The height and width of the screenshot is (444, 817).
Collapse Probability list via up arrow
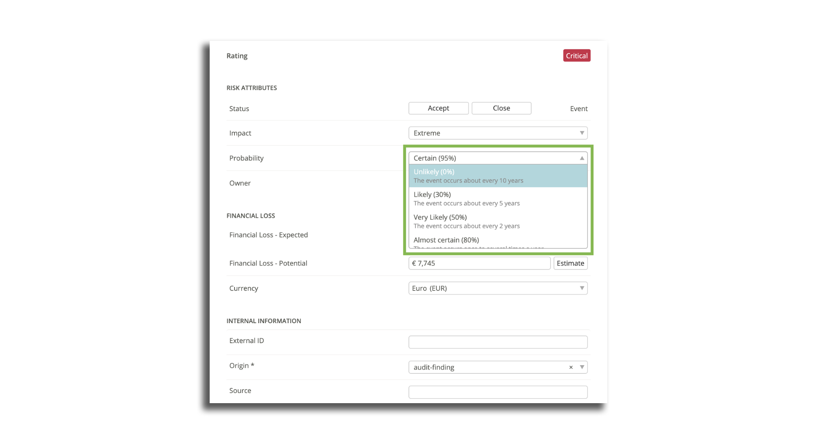tap(582, 158)
